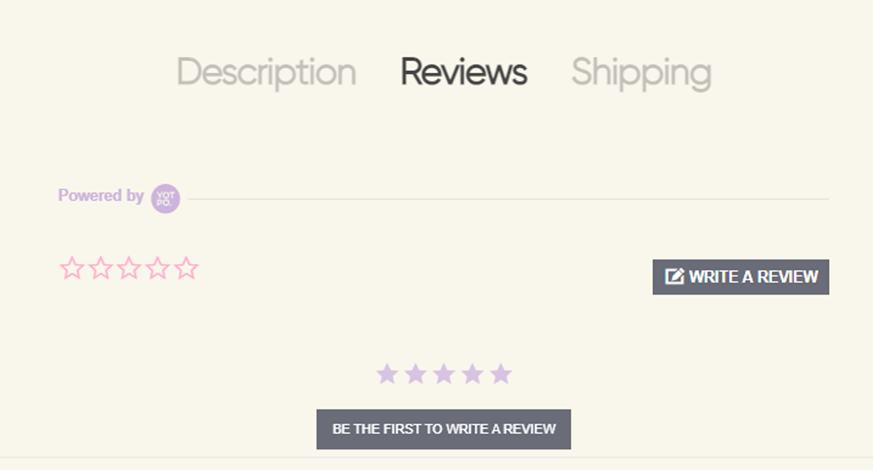The image size is (873, 470).
Task: Rate two stars using second purple star
Action: pos(416,374)
